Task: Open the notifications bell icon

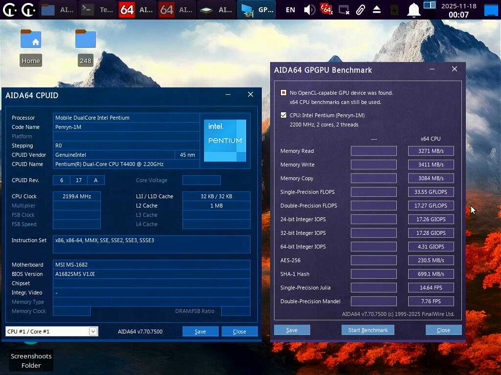Action: 413,10
